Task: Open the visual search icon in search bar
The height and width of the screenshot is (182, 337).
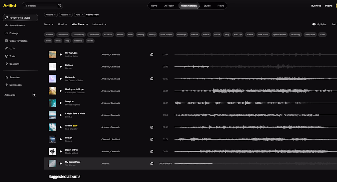Action: [x=59, y=6]
